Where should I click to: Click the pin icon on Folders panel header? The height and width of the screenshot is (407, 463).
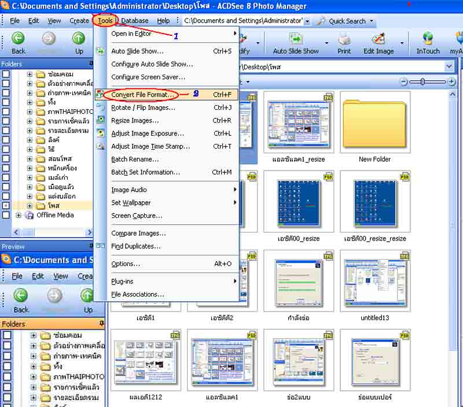pos(91,64)
